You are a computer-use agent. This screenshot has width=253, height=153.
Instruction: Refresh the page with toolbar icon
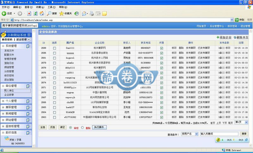click(x=35, y=14)
